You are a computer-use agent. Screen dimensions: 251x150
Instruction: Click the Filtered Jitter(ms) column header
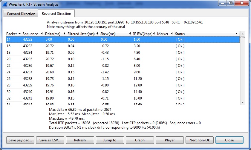[x=81, y=34]
